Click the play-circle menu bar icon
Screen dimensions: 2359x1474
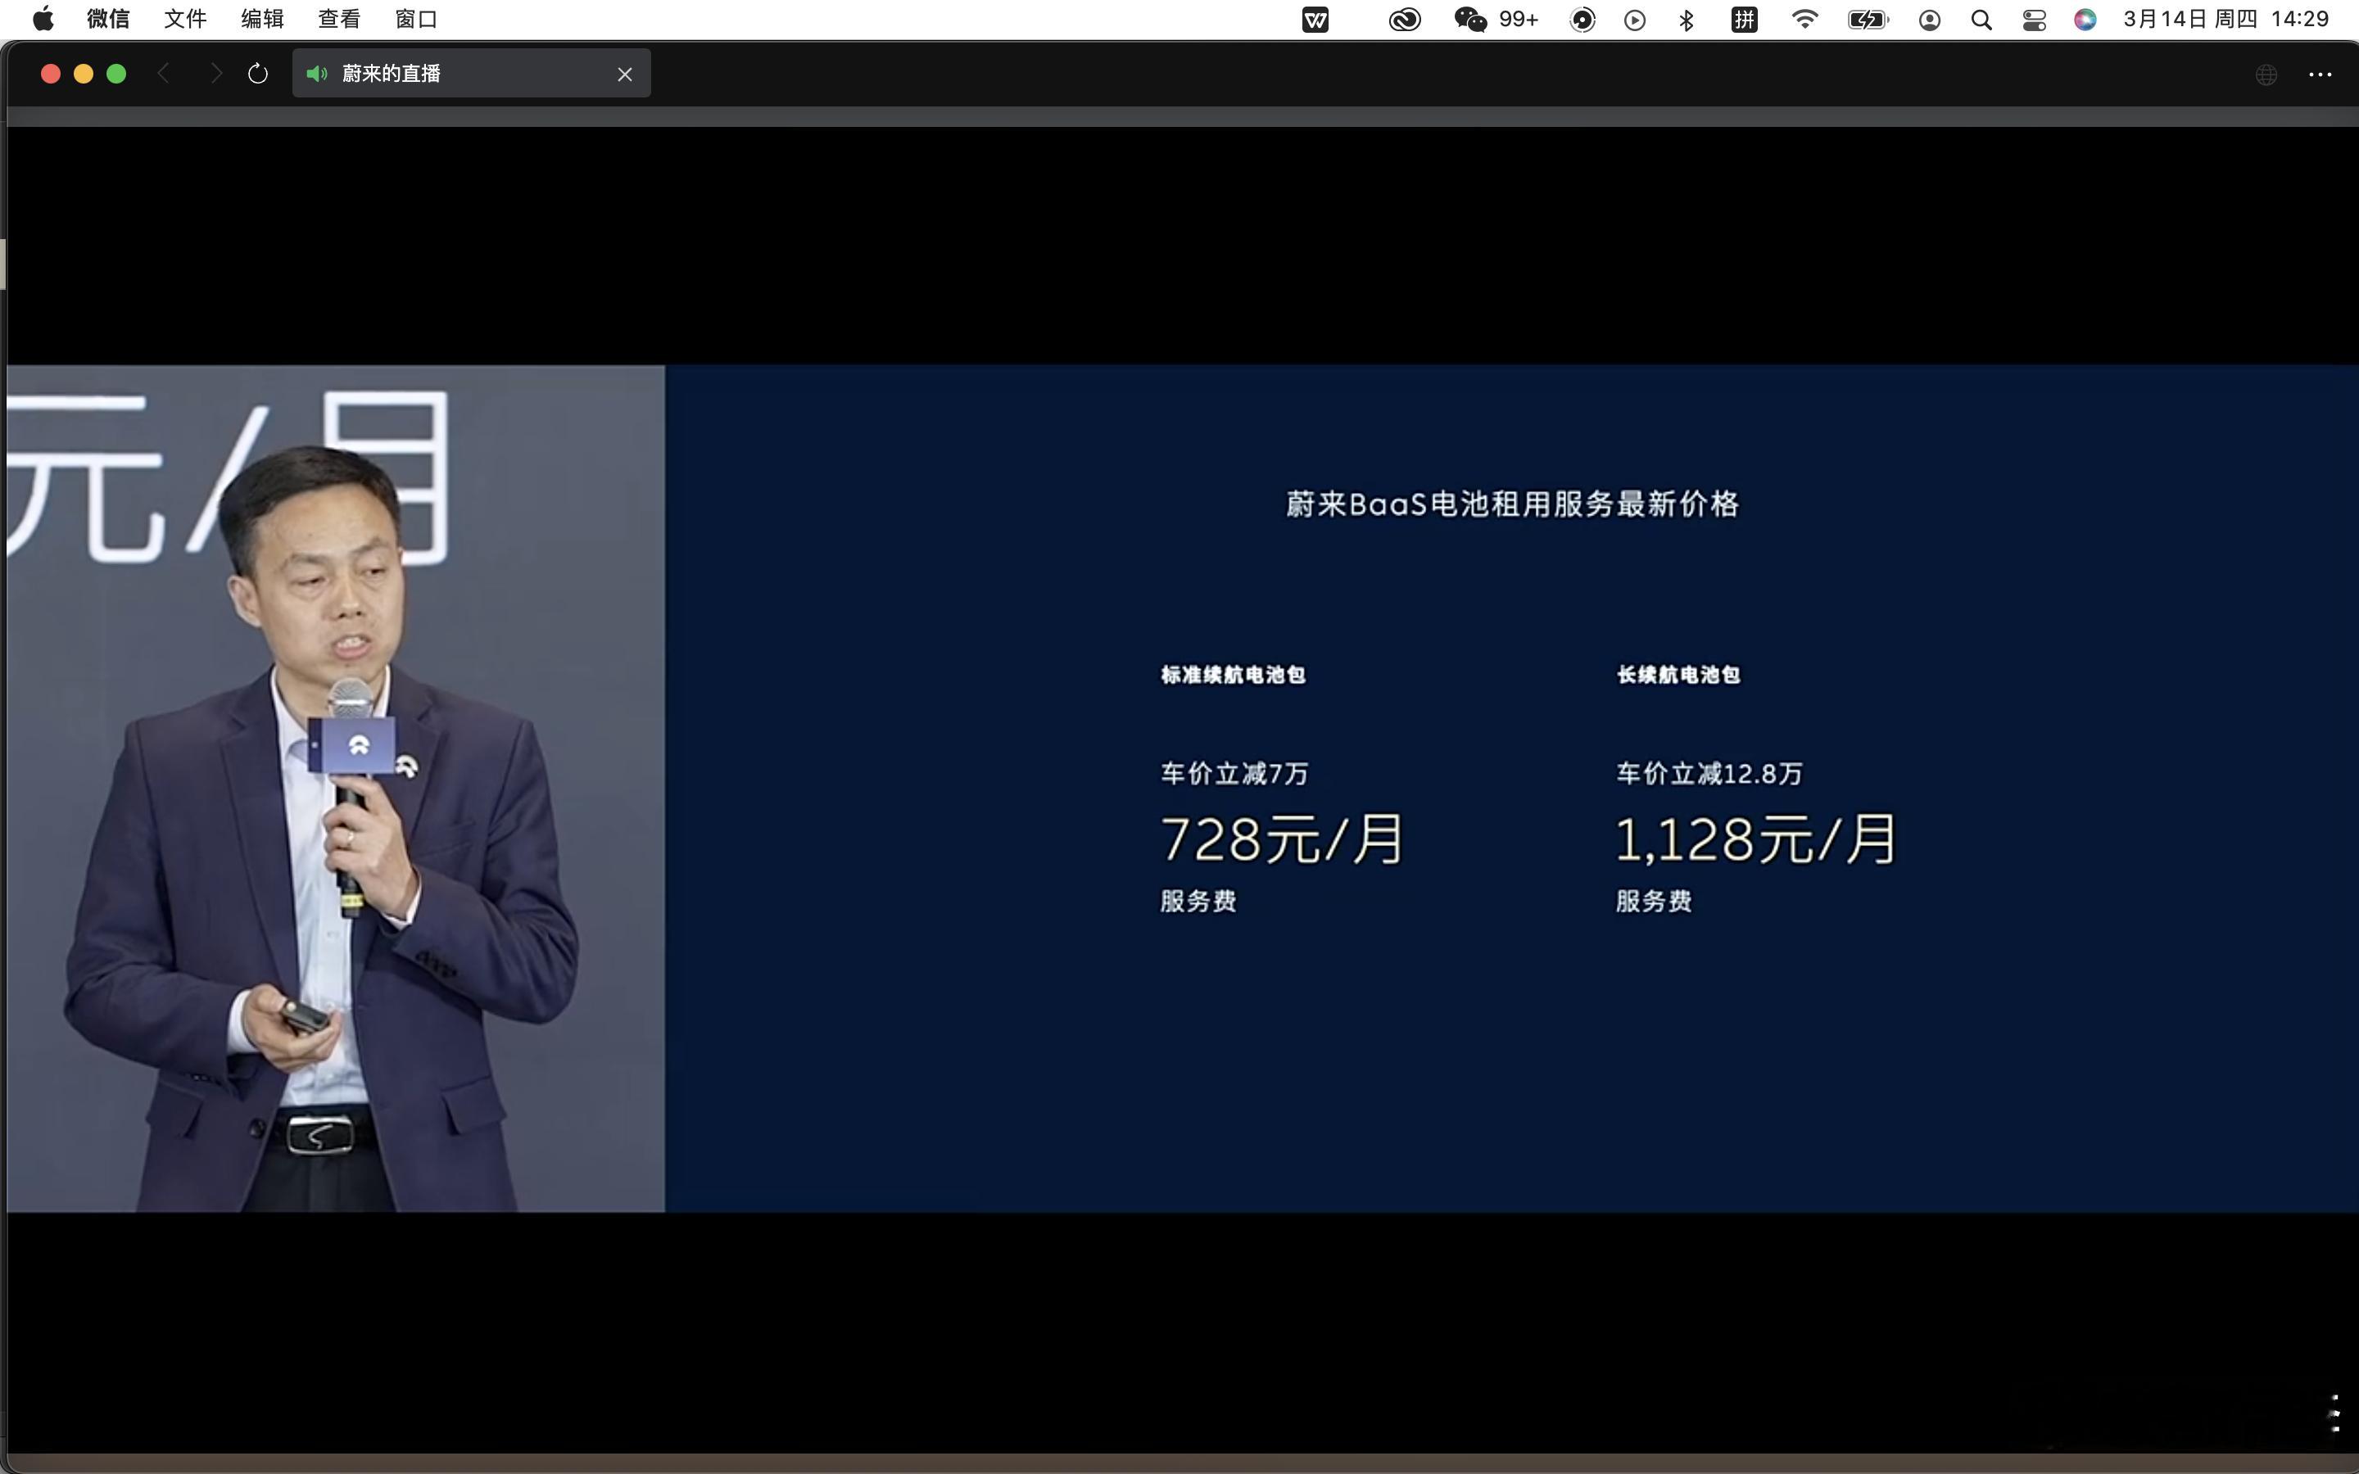click(x=1635, y=20)
